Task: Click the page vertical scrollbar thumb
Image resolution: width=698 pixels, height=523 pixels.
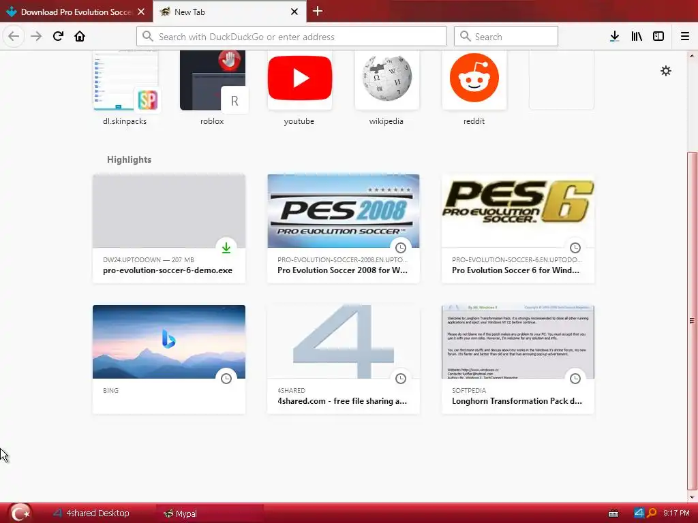Action: tap(692, 320)
